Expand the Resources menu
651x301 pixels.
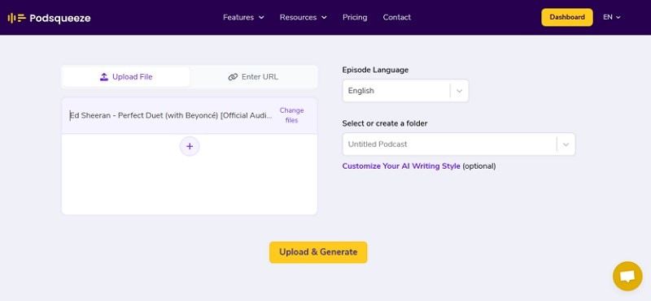pyautogui.click(x=303, y=17)
